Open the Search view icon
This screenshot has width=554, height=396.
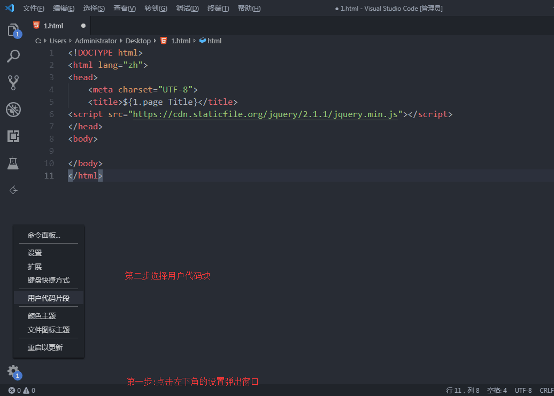pyautogui.click(x=13, y=56)
